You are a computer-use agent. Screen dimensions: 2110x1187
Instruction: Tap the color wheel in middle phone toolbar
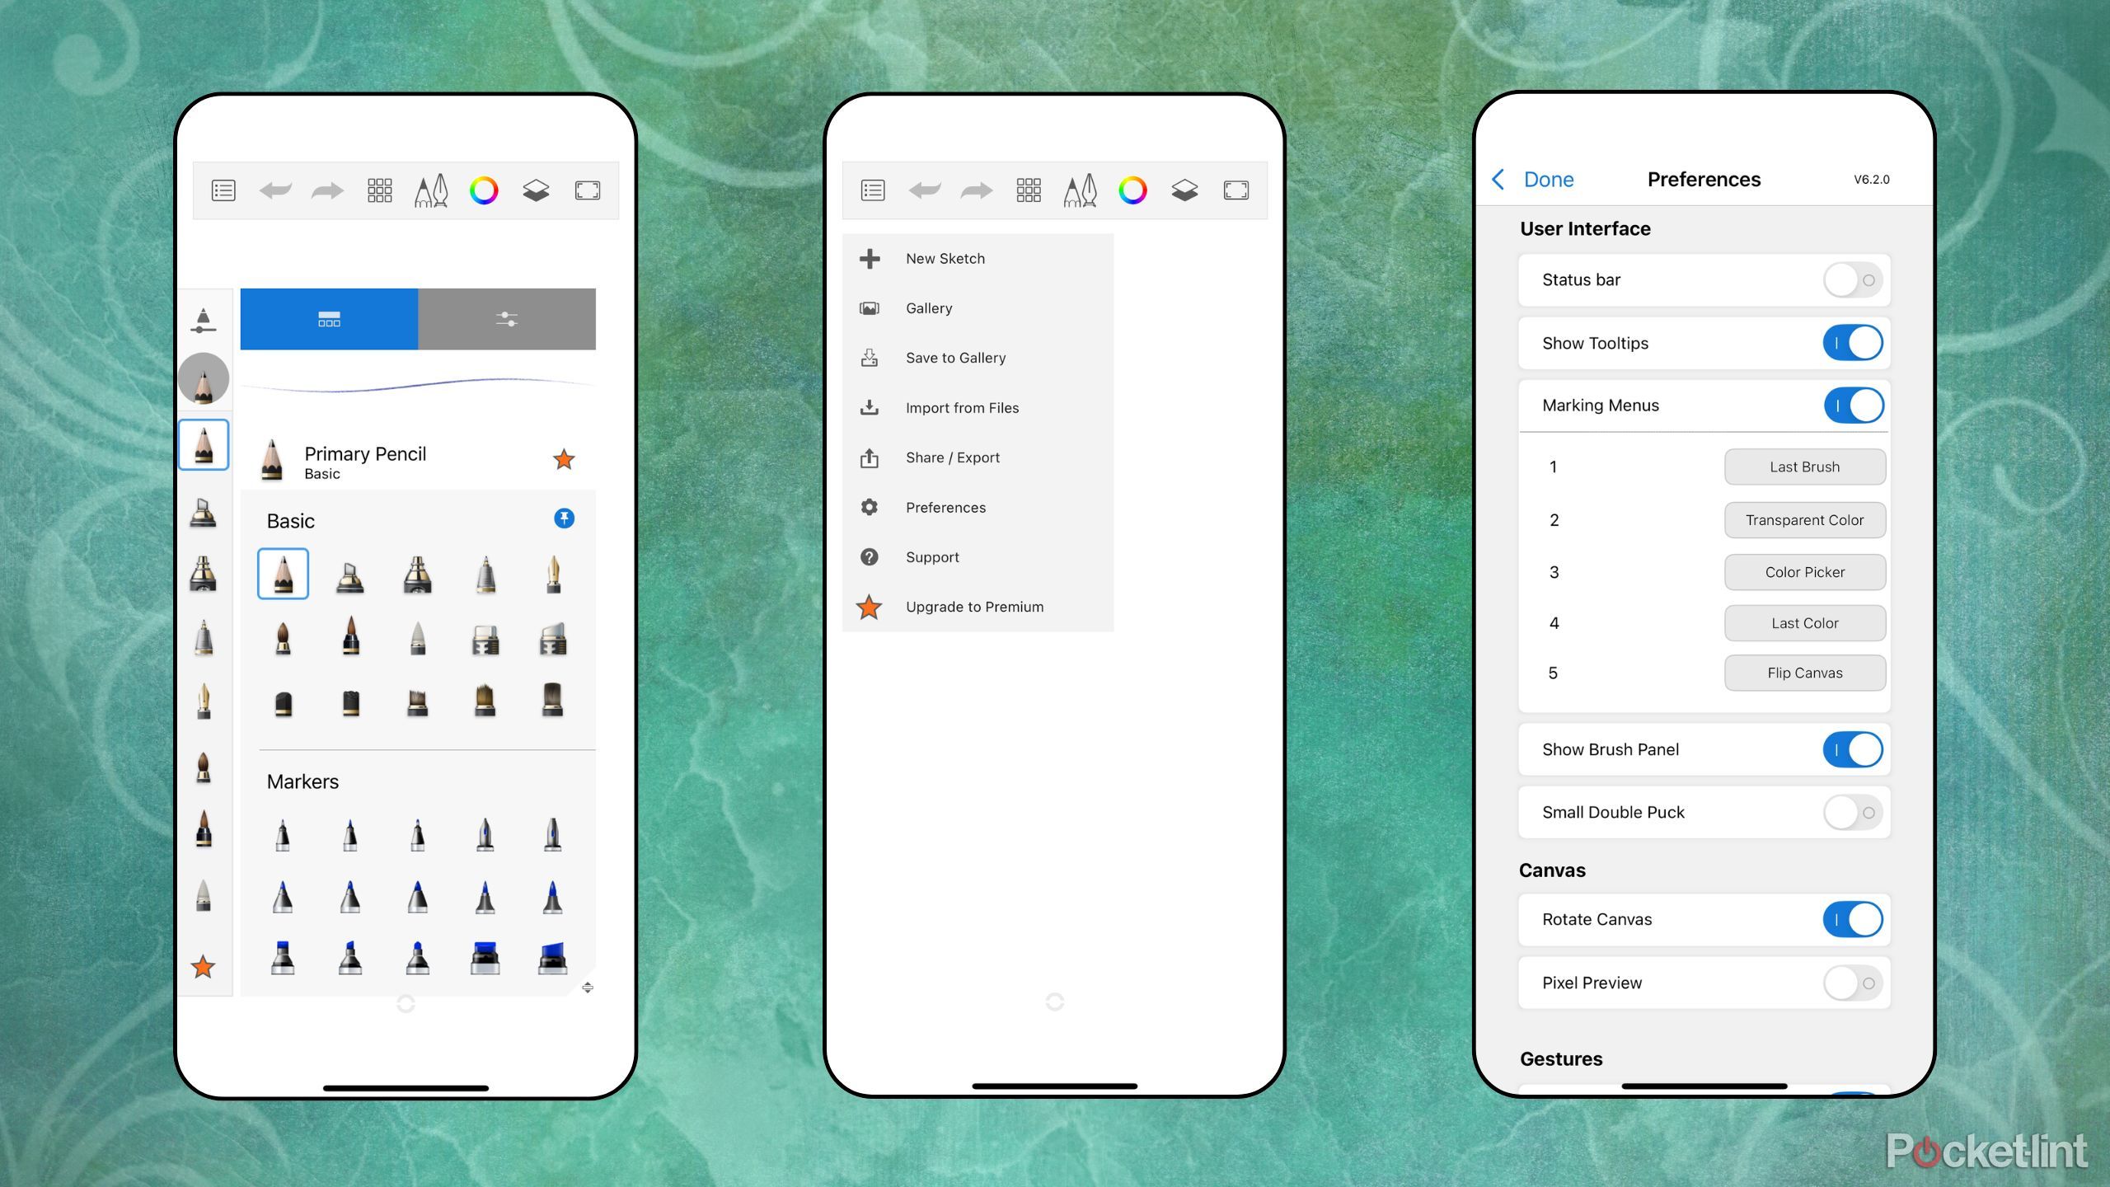tap(1132, 190)
